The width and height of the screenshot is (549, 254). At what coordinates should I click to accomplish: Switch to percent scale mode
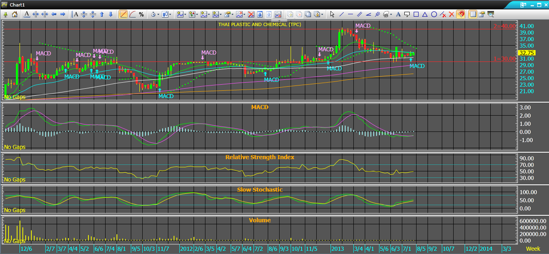click(141, 14)
